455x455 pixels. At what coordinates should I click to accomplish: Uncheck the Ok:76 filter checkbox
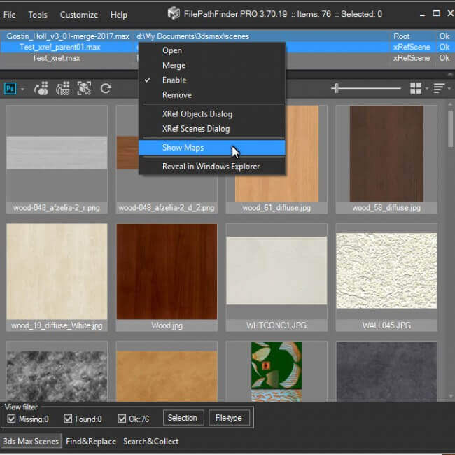click(x=122, y=419)
